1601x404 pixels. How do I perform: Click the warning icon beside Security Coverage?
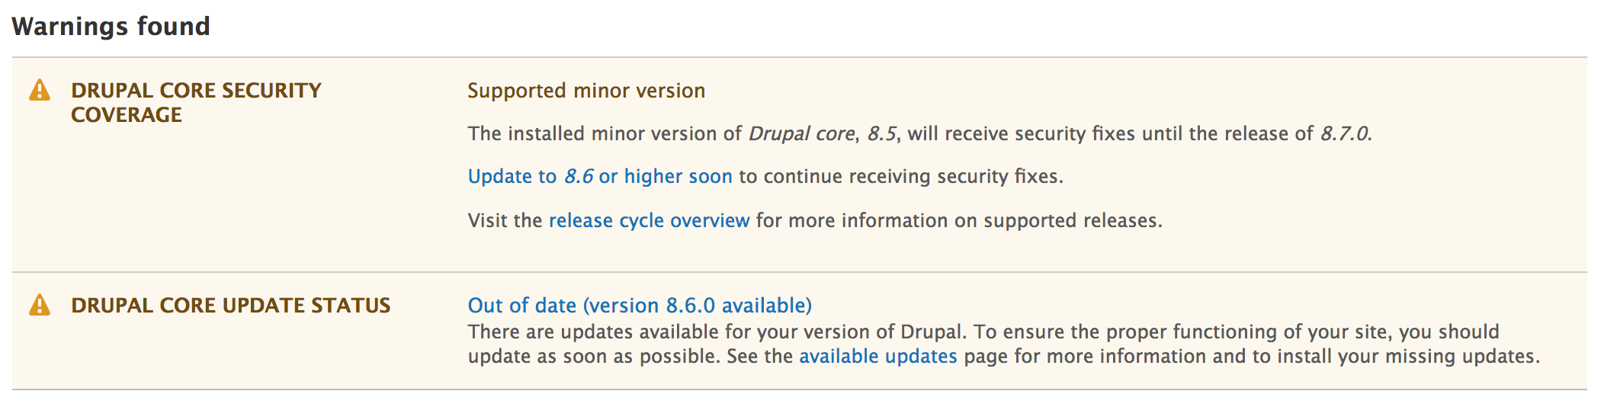pos(40,91)
